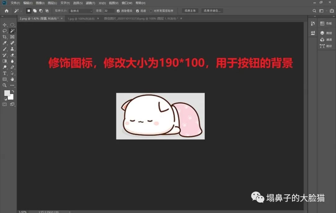Screen dimensions: 336x213
Task: Disable the 消除锯齿 anti-alias checkbox
Action: click(119, 11)
